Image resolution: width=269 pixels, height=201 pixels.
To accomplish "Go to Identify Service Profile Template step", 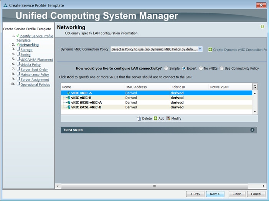I will (35, 38).
